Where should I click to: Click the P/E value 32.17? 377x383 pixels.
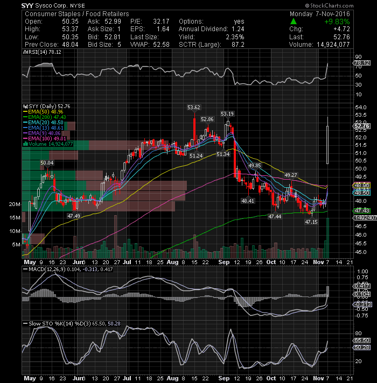(161, 22)
